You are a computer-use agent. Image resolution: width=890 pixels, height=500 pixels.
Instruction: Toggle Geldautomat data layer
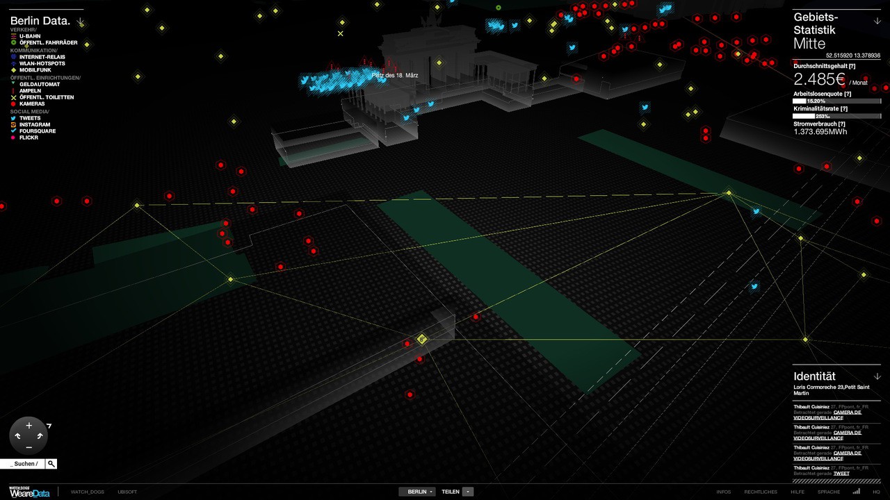37,84
